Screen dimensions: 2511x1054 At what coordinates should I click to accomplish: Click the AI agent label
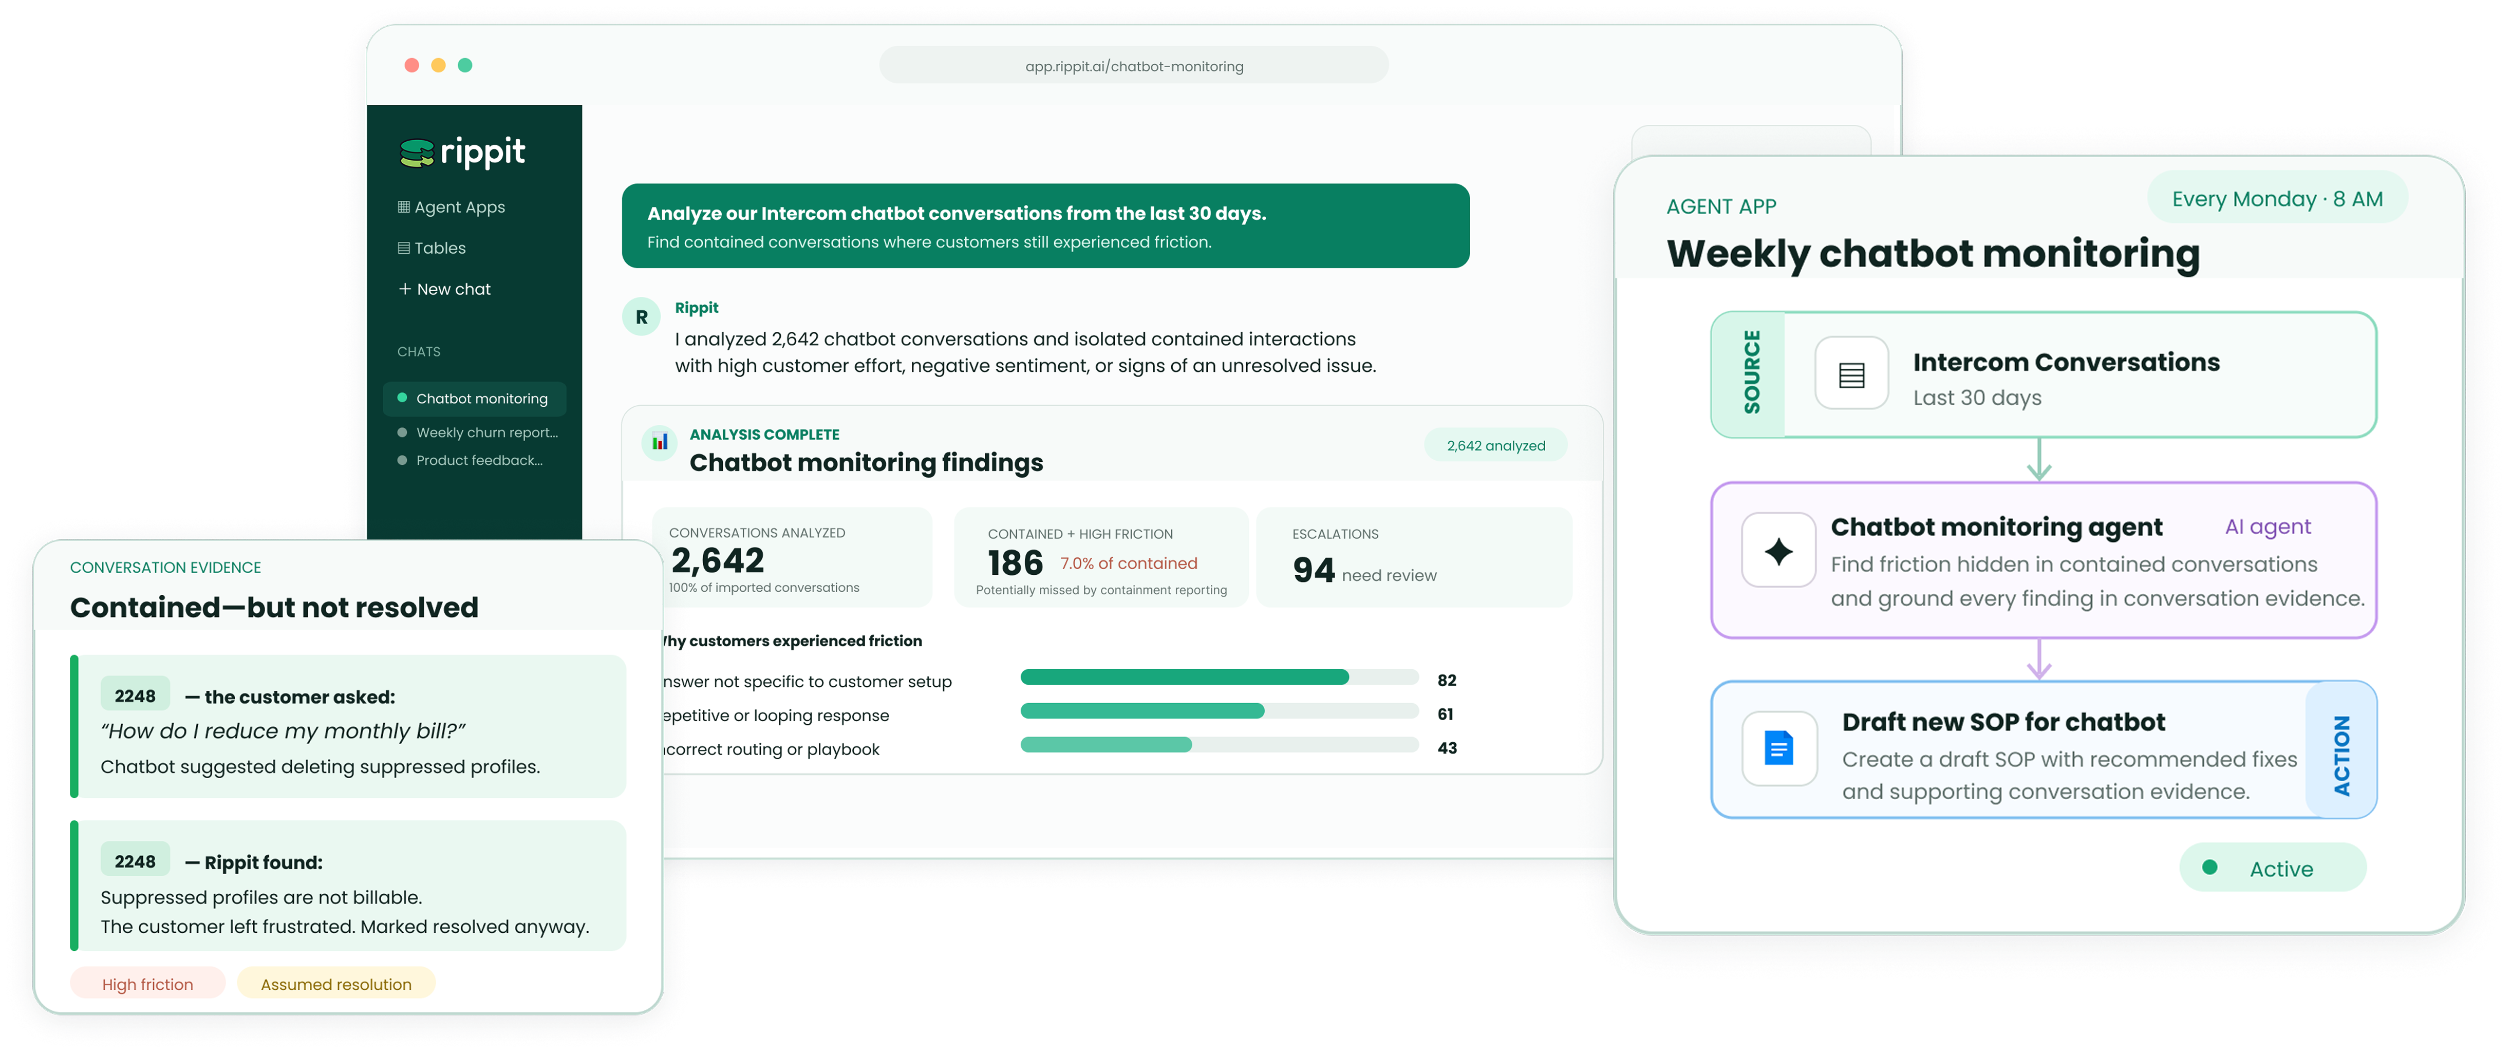pyautogui.click(x=2268, y=526)
